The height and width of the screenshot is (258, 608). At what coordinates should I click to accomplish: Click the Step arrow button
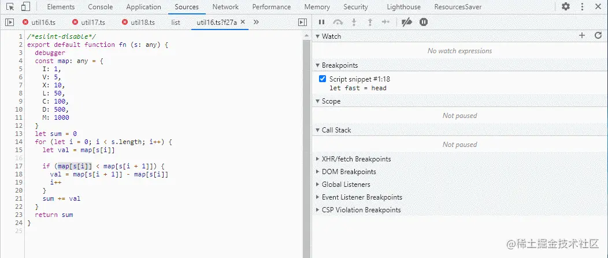pos(385,22)
